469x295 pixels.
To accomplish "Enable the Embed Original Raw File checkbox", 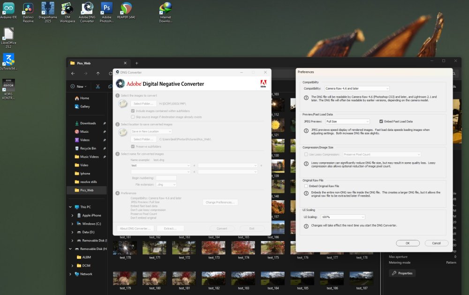I will tap(306, 186).
